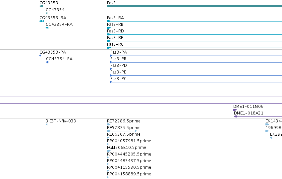
Task: Select the Fas3-RD transcript label
Action: pos(115,31)
